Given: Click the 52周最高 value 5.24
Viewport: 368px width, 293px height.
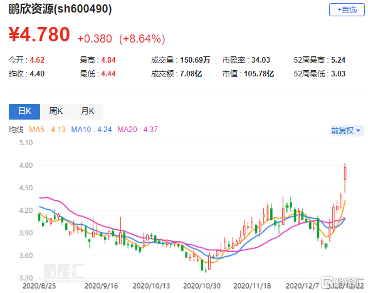Looking at the screenshot, I should click(x=338, y=60).
